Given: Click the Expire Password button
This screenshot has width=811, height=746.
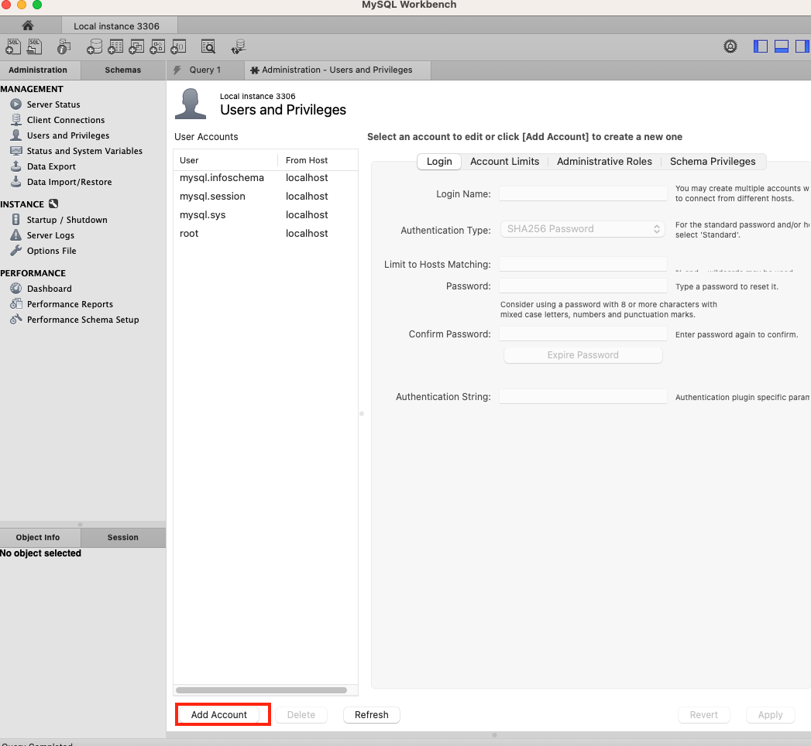Looking at the screenshot, I should pos(583,355).
